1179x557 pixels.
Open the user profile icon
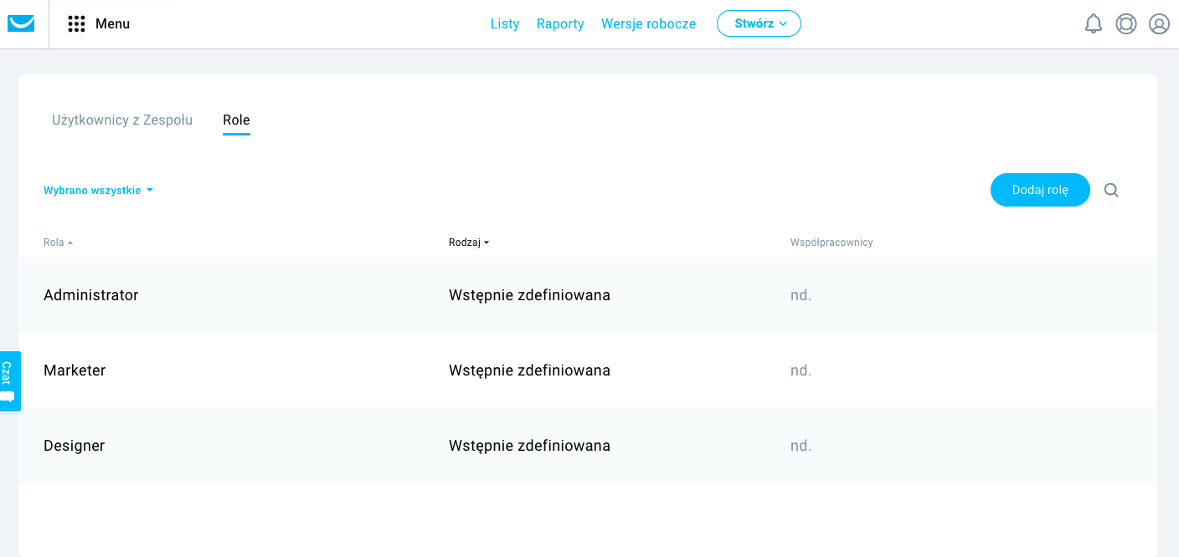[x=1159, y=23]
